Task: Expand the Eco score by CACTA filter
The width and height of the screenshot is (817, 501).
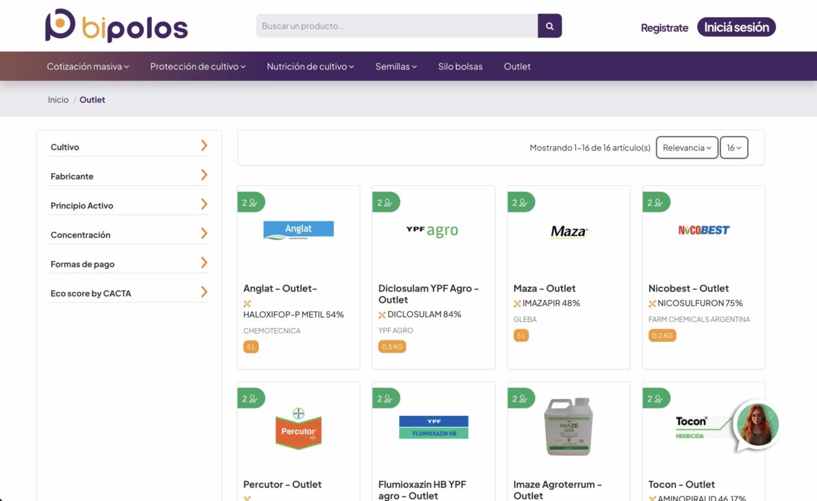Action: click(x=129, y=293)
